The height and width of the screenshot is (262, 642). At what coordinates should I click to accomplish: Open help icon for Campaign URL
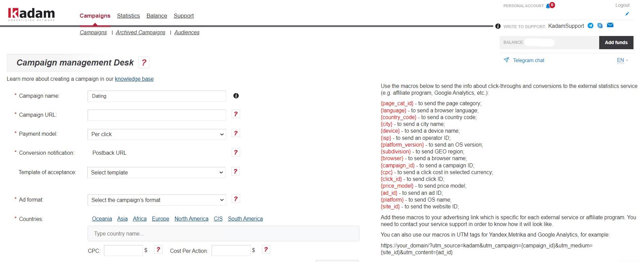236,114
